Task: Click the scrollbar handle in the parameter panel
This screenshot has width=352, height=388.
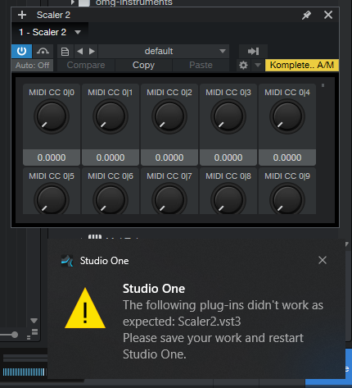Action: pyautogui.click(x=323, y=85)
